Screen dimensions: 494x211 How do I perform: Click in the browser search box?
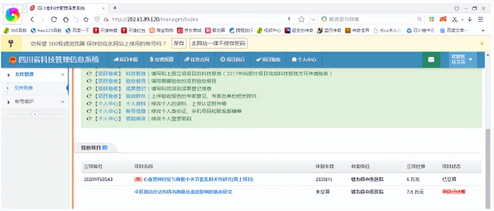point(371,19)
